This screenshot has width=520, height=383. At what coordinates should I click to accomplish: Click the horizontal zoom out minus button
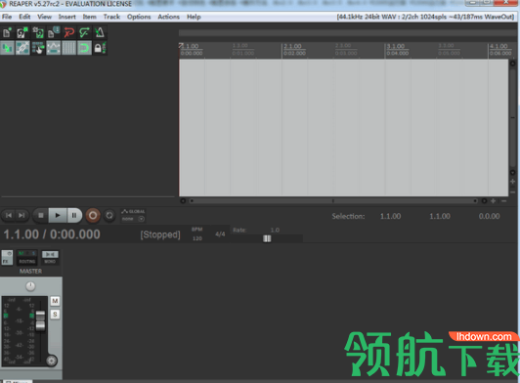tap(503, 201)
